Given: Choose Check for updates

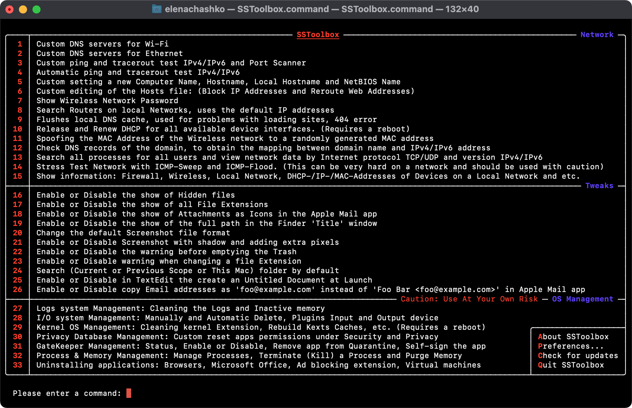Looking at the screenshot, I should point(578,356).
